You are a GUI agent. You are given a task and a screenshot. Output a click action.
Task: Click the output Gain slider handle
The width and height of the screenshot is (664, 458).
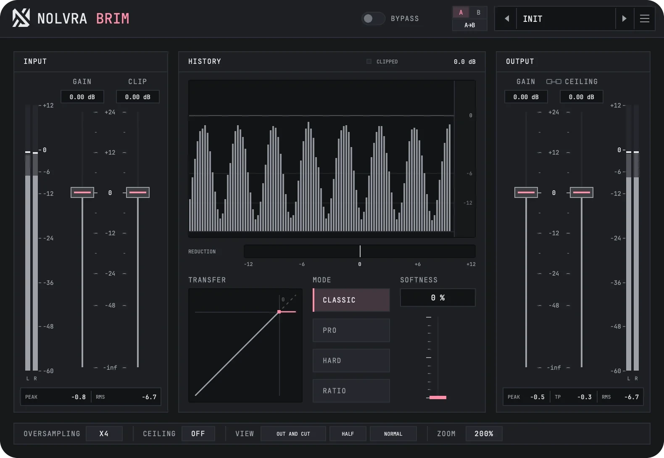point(526,192)
